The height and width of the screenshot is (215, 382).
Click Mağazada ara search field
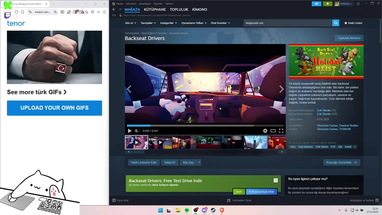click(x=288, y=23)
